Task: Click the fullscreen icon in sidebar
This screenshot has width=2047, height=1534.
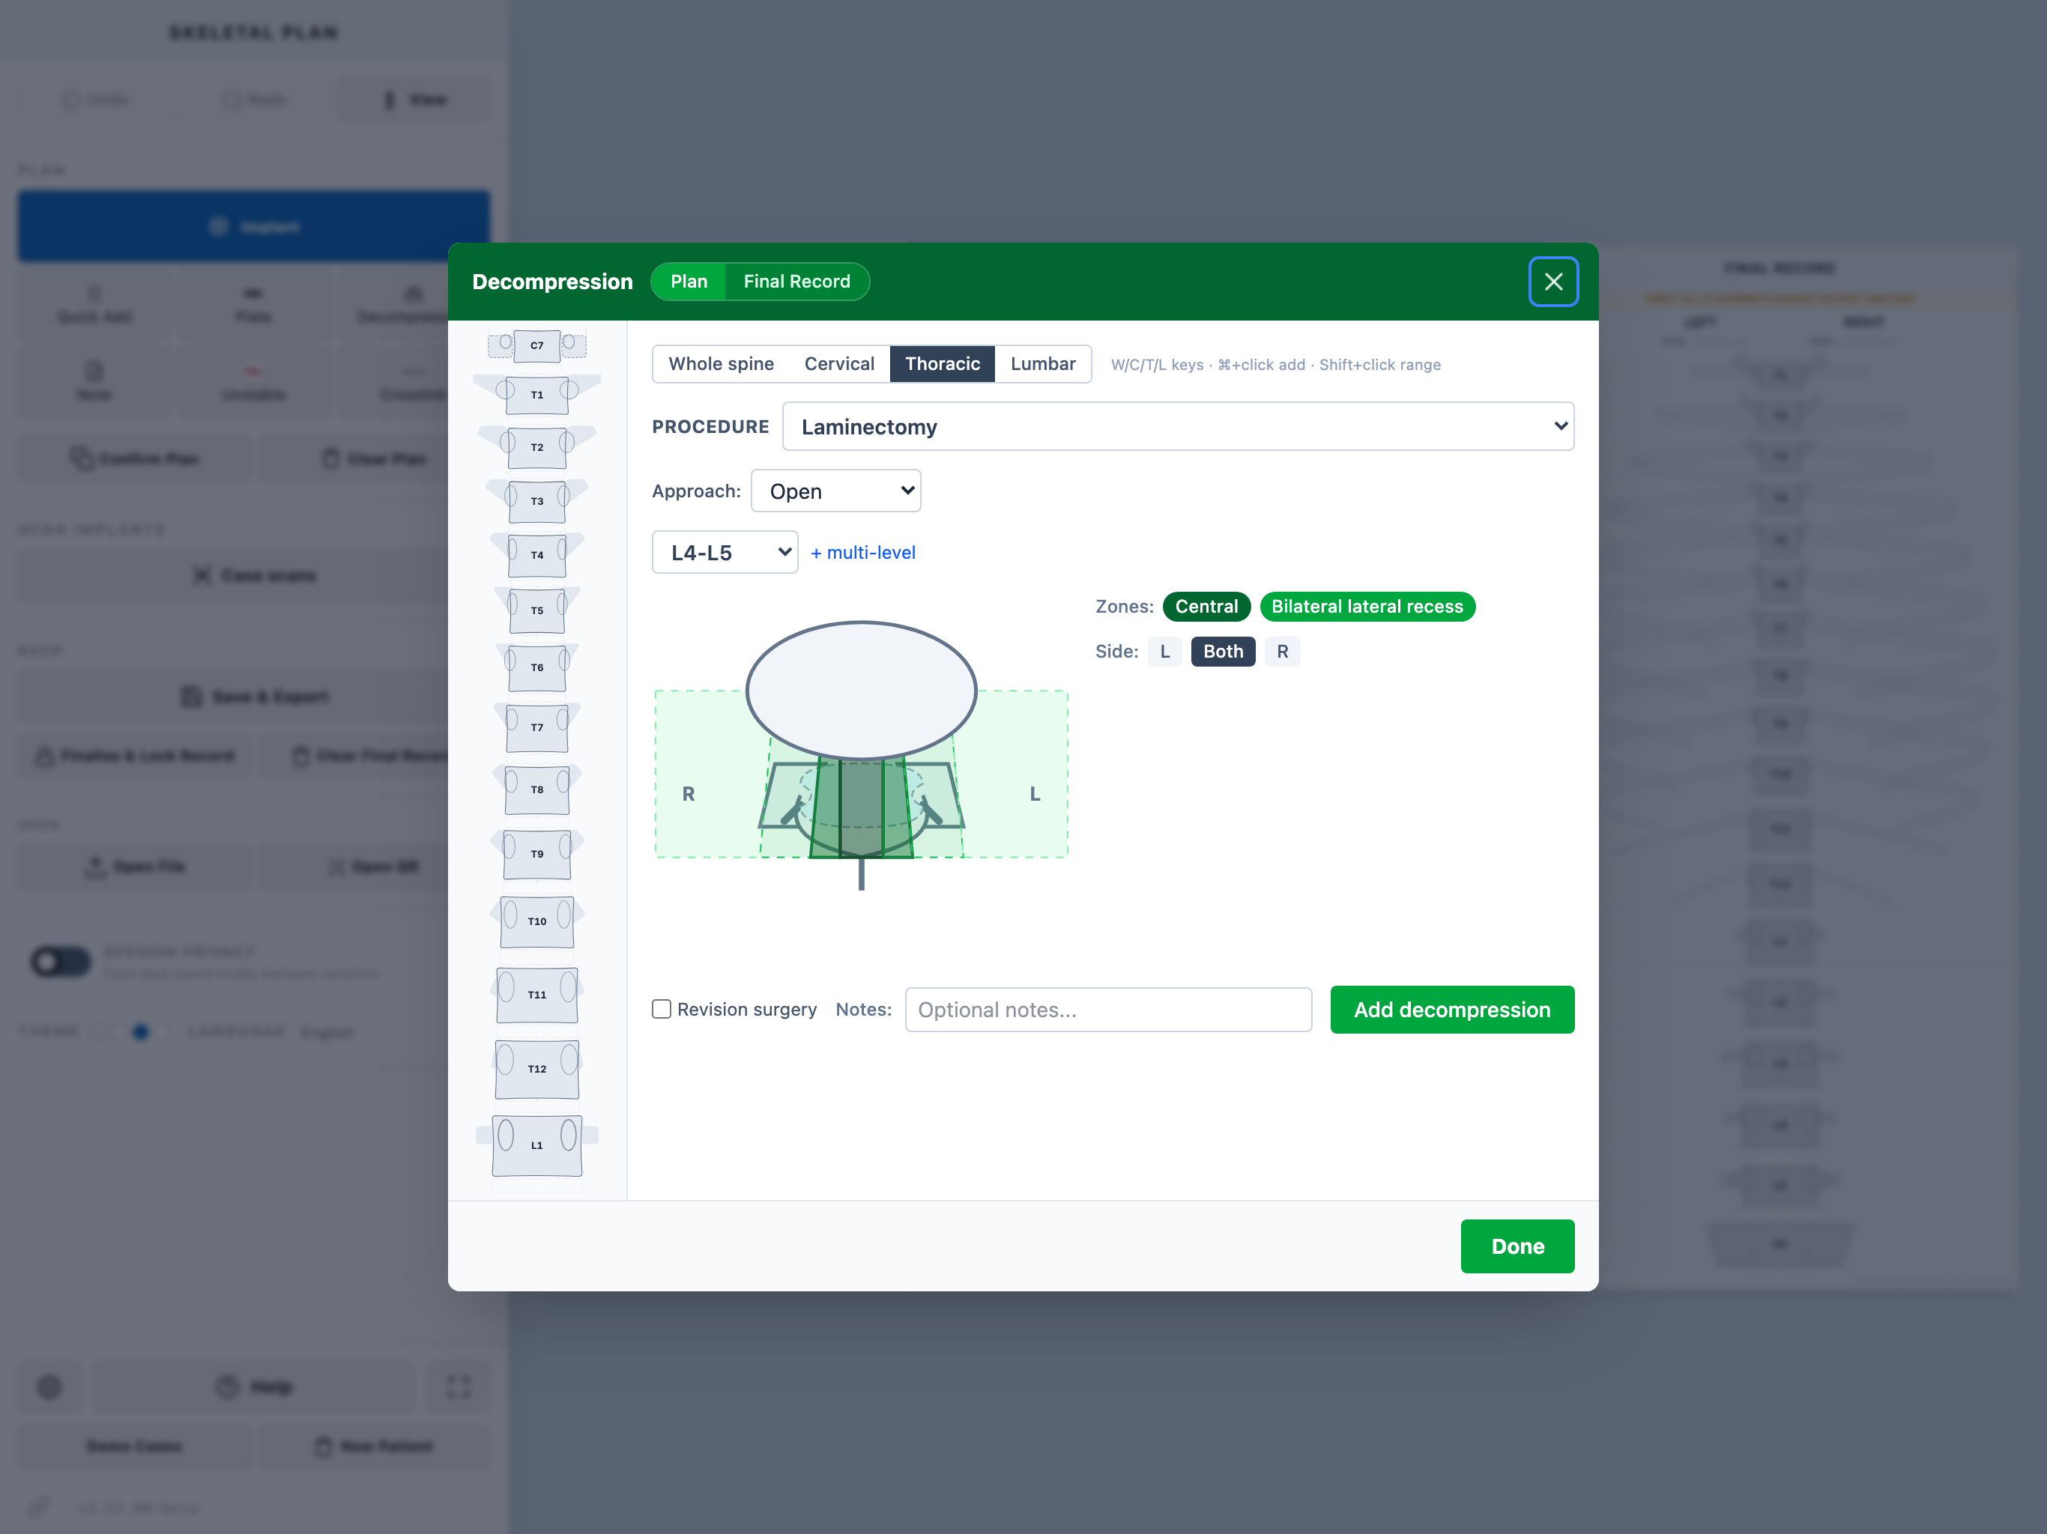Action: 458,1387
